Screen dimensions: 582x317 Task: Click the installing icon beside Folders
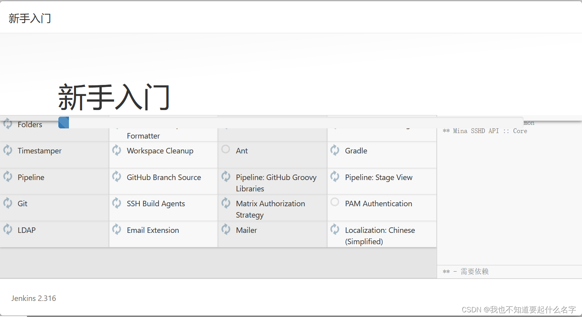[x=8, y=124]
